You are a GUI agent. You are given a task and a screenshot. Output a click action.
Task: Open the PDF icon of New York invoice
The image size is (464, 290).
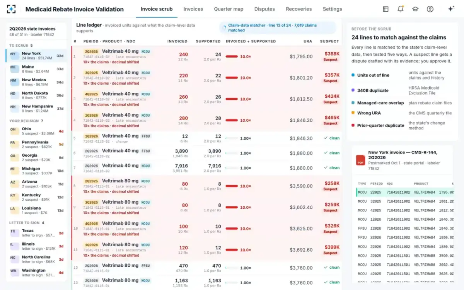pyautogui.click(x=361, y=160)
